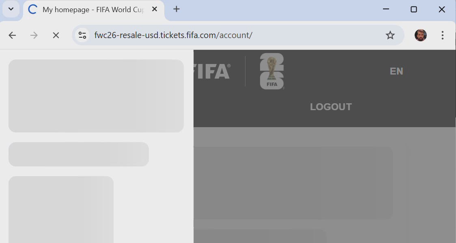Change language via EN selector
This screenshot has height=243, width=456.
[x=396, y=71]
